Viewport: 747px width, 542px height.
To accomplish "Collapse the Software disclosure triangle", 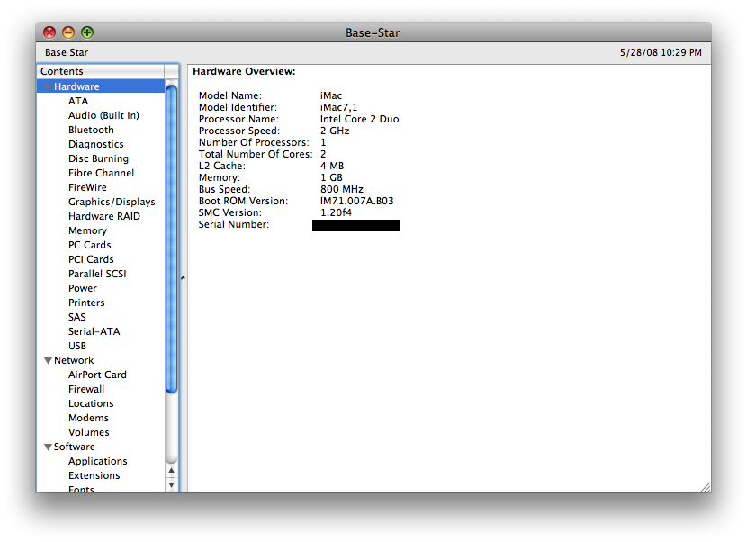I will 48,447.
